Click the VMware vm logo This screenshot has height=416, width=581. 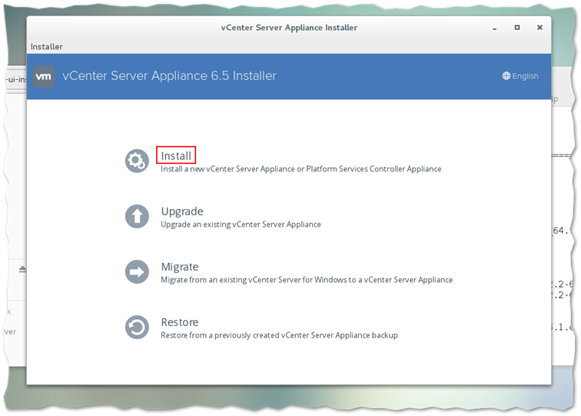coord(44,76)
